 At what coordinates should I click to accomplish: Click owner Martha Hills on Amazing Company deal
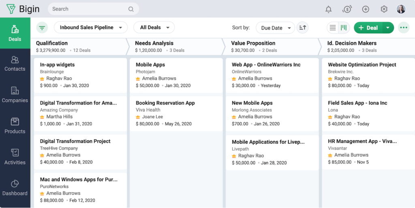pos(59,117)
